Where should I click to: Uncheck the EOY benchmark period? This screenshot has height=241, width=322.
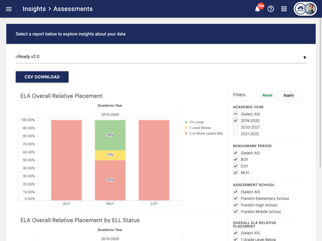click(x=235, y=166)
